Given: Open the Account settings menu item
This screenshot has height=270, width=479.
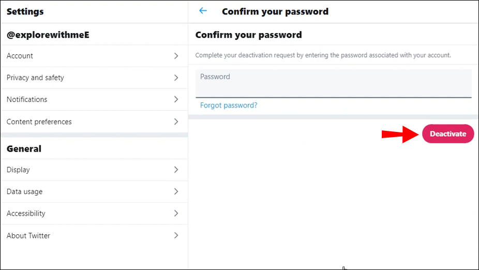Looking at the screenshot, I should pyautogui.click(x=20, y=56).
